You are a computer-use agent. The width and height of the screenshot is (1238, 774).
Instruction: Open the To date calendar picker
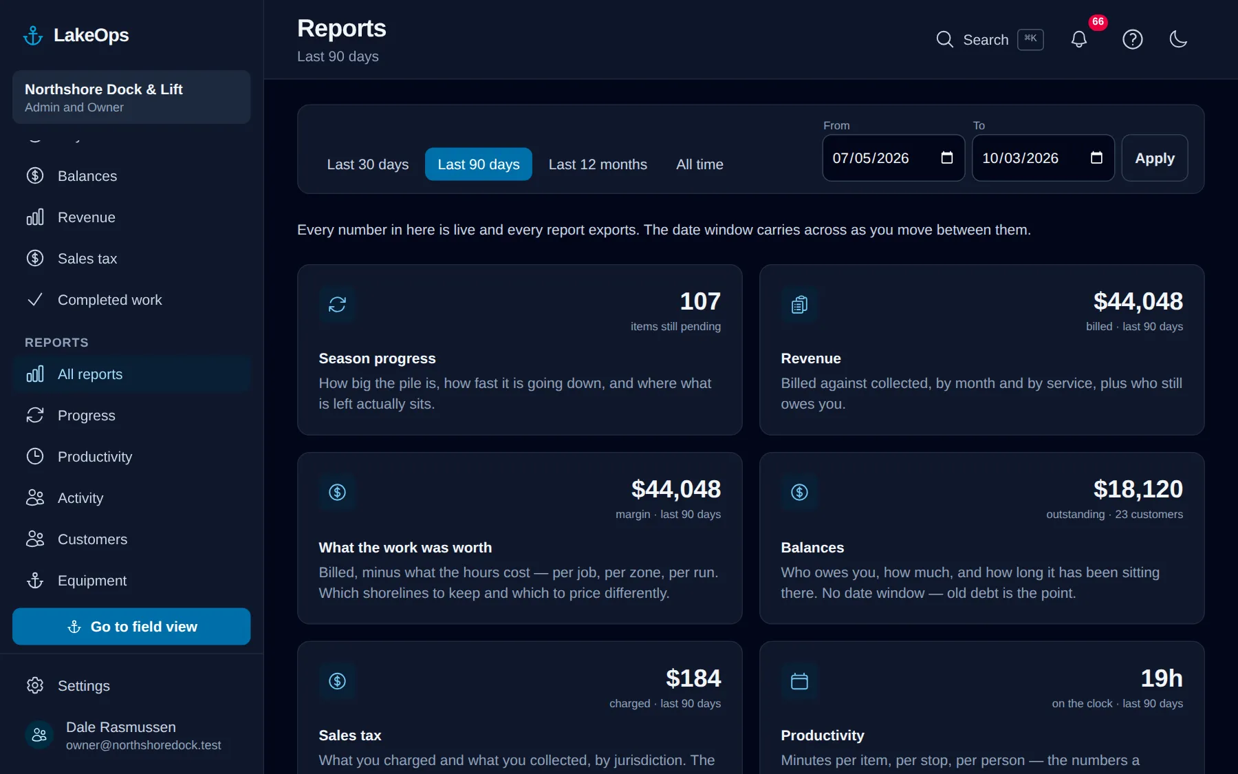point(1096,158)
